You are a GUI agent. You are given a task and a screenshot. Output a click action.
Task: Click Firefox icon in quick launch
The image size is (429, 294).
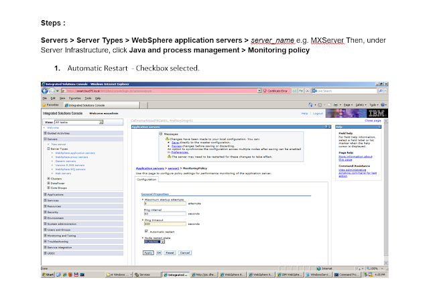tap(70, 275)
